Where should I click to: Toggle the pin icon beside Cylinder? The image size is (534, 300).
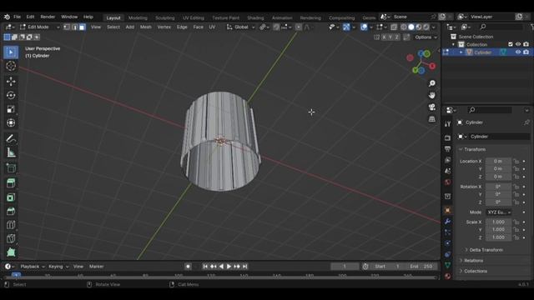click(x=526, y=122)
